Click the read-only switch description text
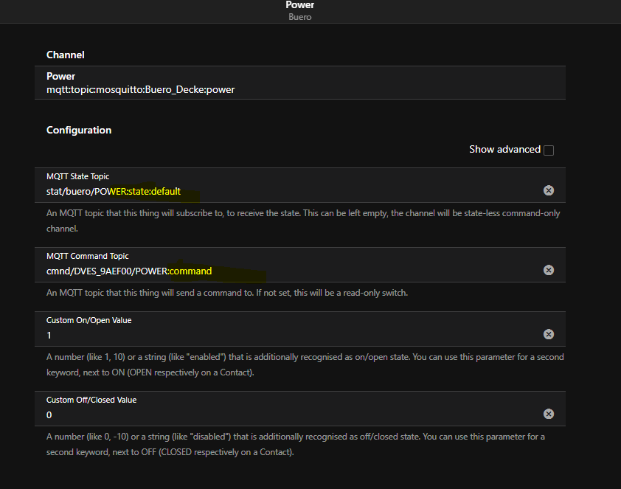The width and height of the screenshot is (621, 489). (227, 293)
